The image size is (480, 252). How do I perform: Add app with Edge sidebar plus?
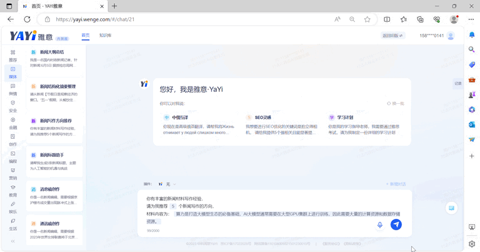click(x=472, y=156)
